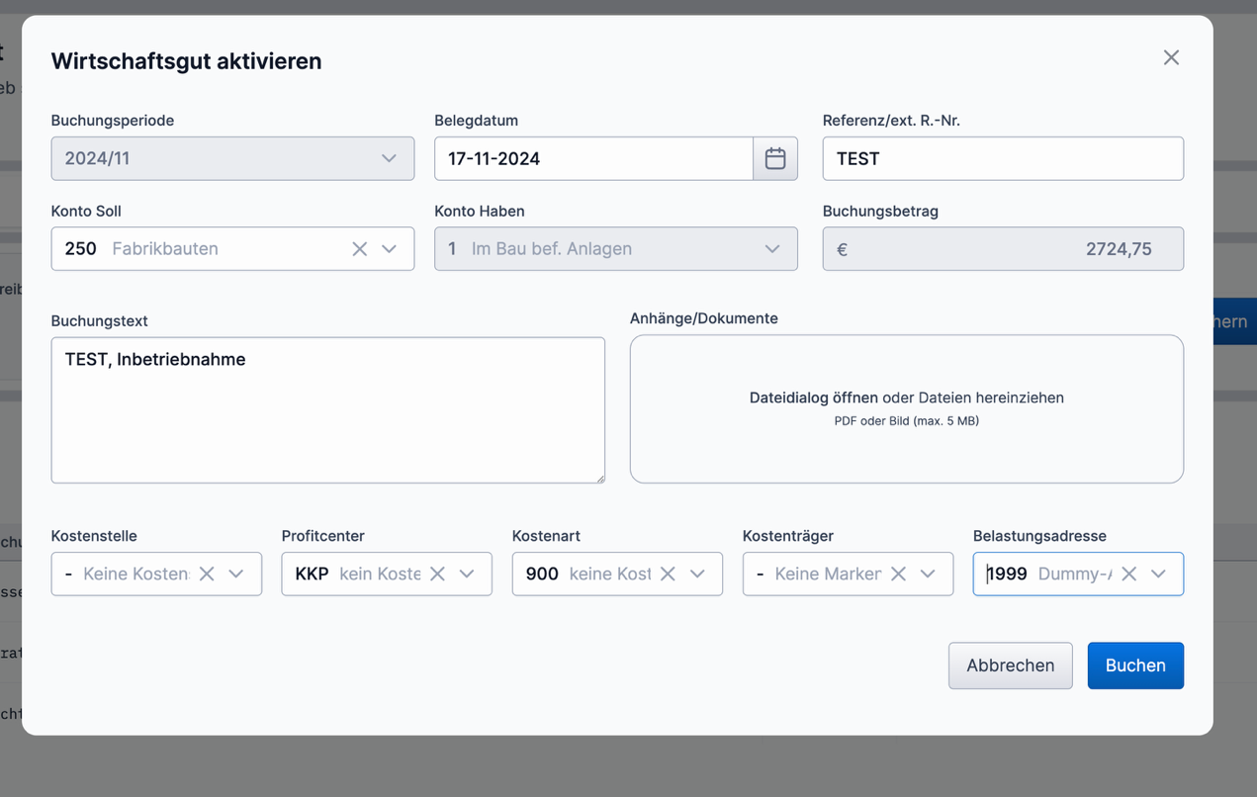Open the Konto Soll account list

(389, 248)
